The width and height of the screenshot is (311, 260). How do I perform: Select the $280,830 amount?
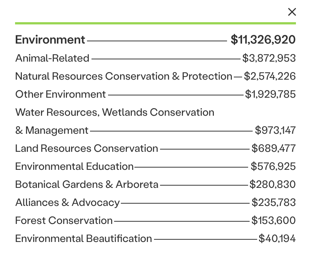[x=273, y=184]
